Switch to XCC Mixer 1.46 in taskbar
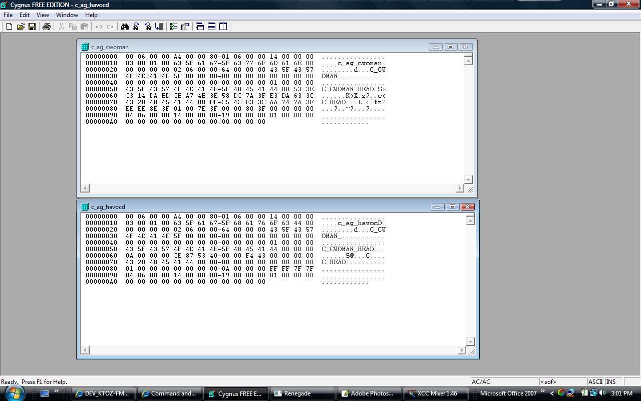The image size is (641, 401). [x=432, y=393]
